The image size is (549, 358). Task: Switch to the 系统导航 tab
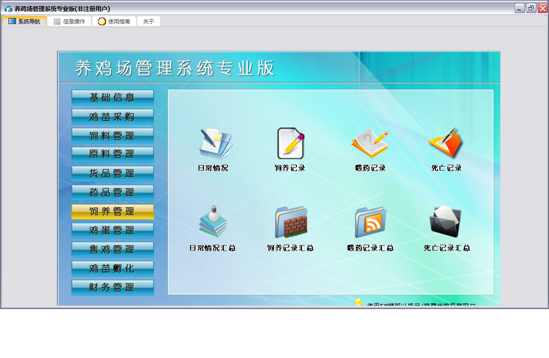click(24, 21)
